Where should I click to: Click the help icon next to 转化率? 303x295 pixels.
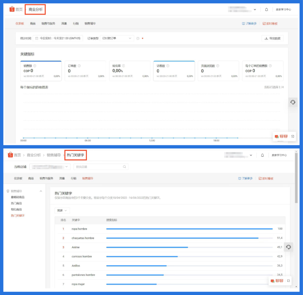[x=123, y=66]
